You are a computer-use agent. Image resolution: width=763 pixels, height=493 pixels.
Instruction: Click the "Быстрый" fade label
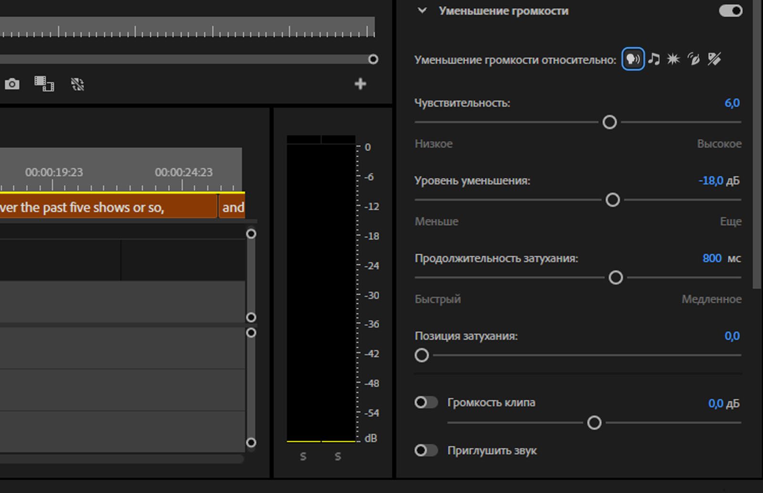(x=438, y=299)
